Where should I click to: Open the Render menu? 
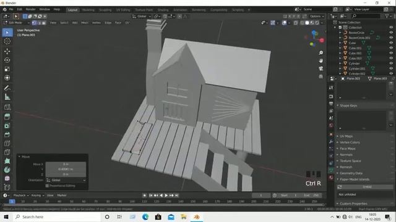(30, 9)
